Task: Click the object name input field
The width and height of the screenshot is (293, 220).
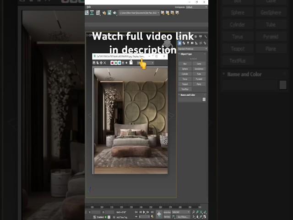Action: (x=190, y=99)
